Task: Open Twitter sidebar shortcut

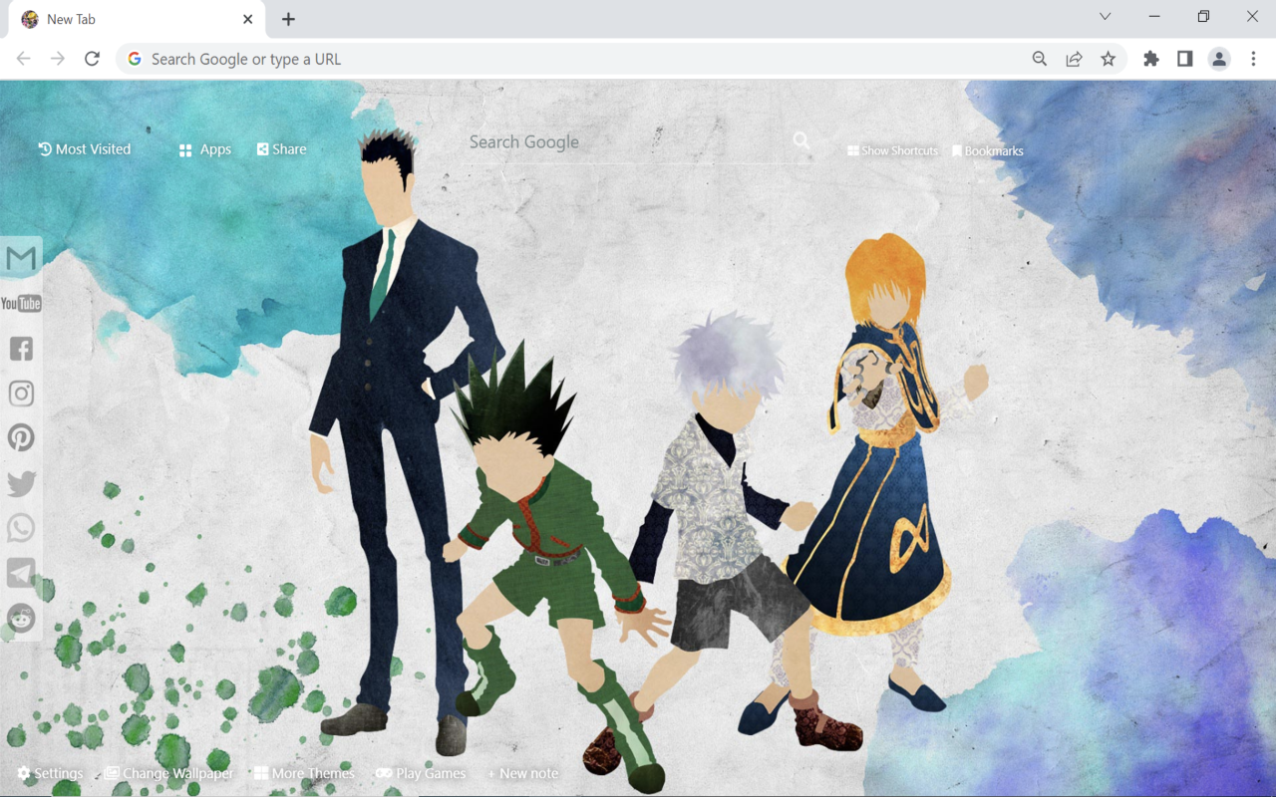Action: (21, 483)
